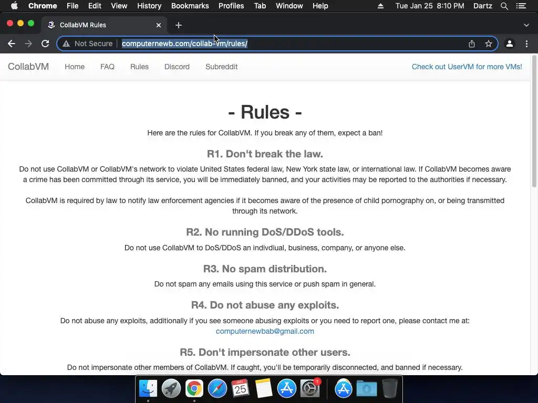The height and width of the screenshot is (403, 538).
Task: Click the Rules nav link
Action: [139, 67]
